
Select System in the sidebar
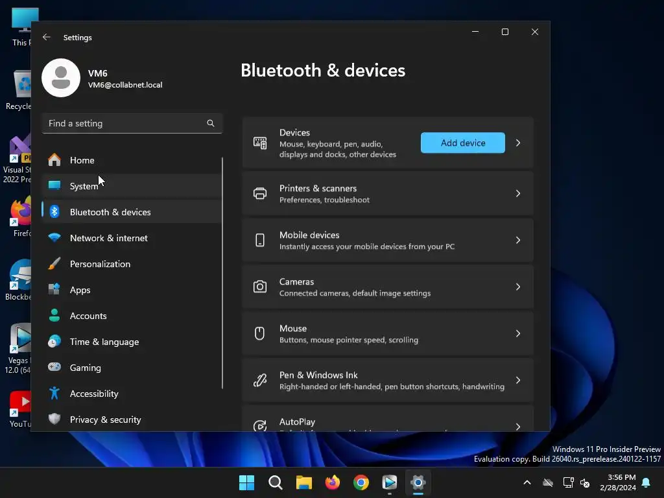tap(132, 186)
